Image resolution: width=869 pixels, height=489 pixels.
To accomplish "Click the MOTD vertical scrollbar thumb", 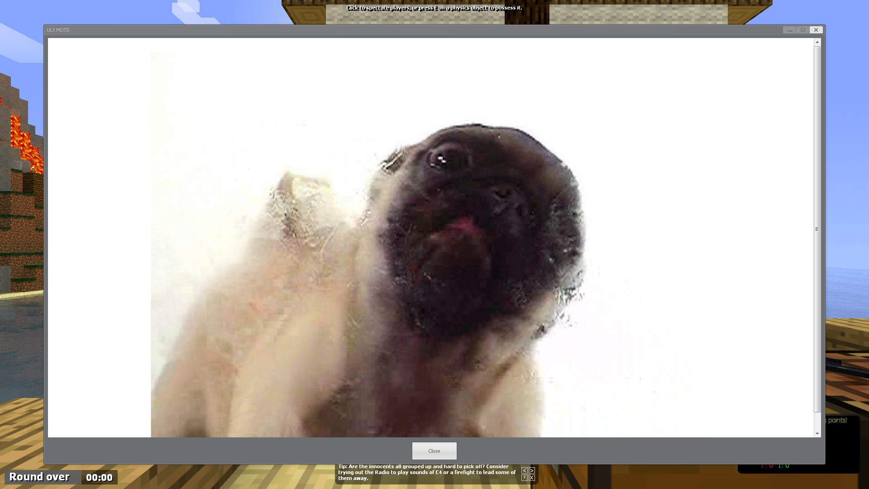I will point(817,229).
